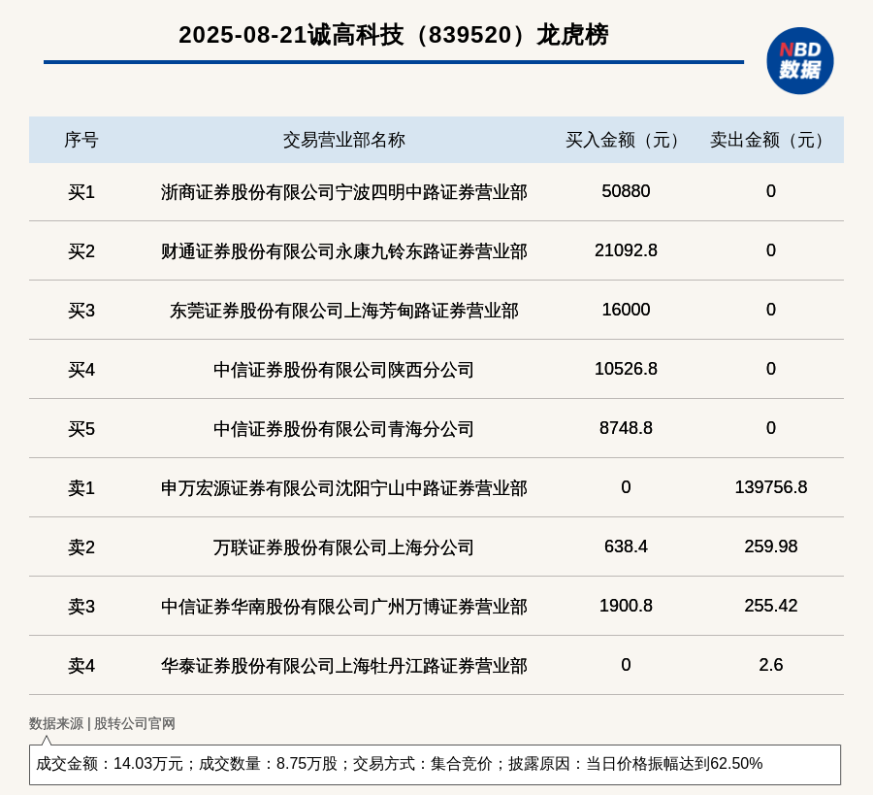Click the 买5 row label
The width and height of the screenshot is (873, 795).
81,429
